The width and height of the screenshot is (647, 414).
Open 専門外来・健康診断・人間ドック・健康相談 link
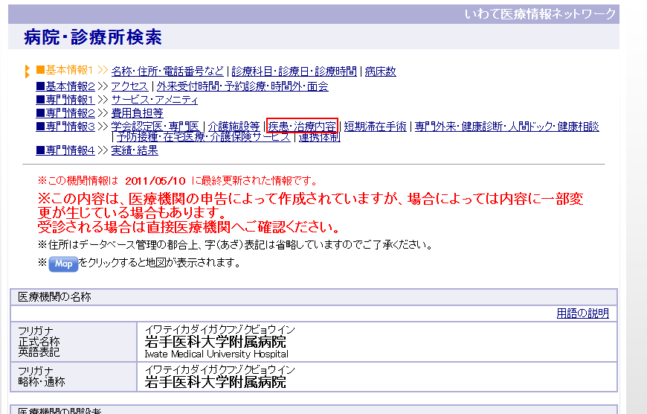[506, 126]
